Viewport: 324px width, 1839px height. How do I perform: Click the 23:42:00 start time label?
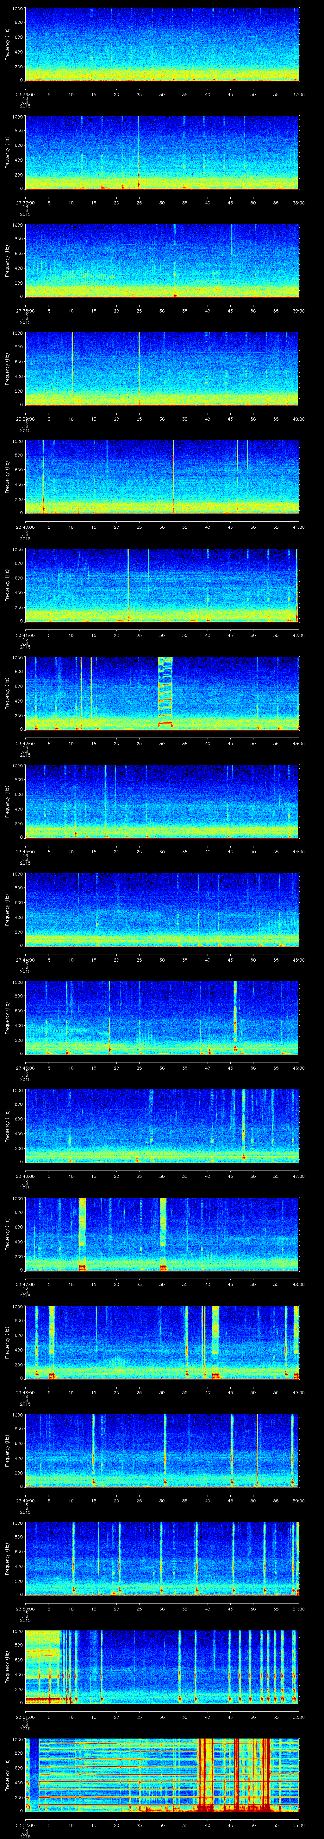click(x=25, y=743)
